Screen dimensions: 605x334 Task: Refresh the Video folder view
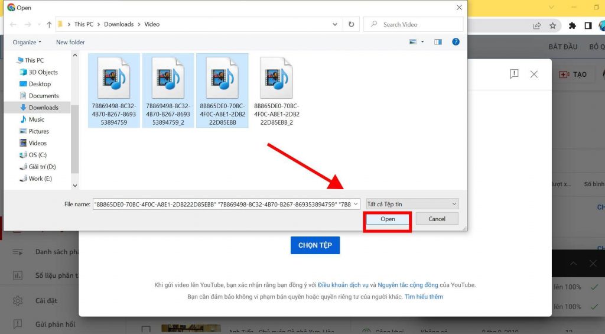tap(351, 24)
